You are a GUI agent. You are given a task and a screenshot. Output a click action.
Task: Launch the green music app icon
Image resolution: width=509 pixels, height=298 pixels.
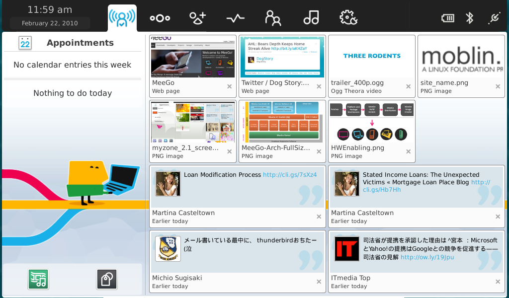pyautogui.click(x=38, y=279)
